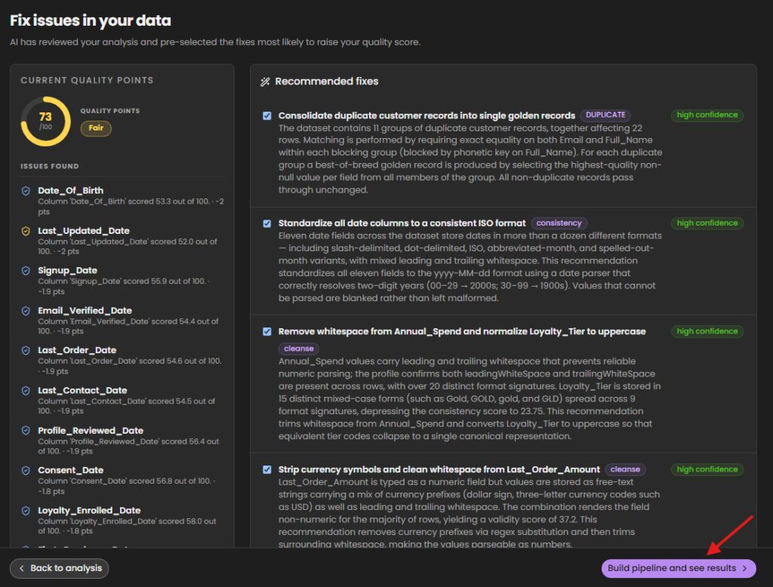Screen dimensions: 773x587
Task: Click Build pipeline and see results button
Action: tap(679, 568)
